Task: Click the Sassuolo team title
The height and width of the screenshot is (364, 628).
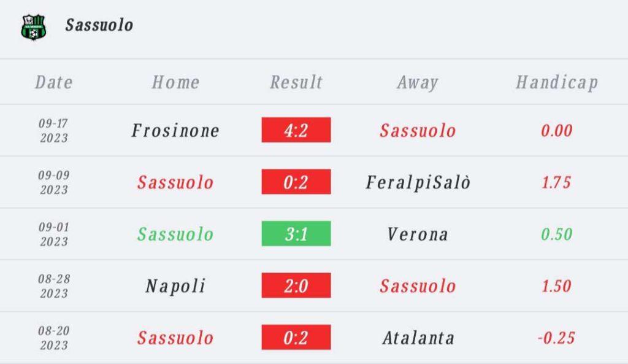Action: (x=99, y=25)
